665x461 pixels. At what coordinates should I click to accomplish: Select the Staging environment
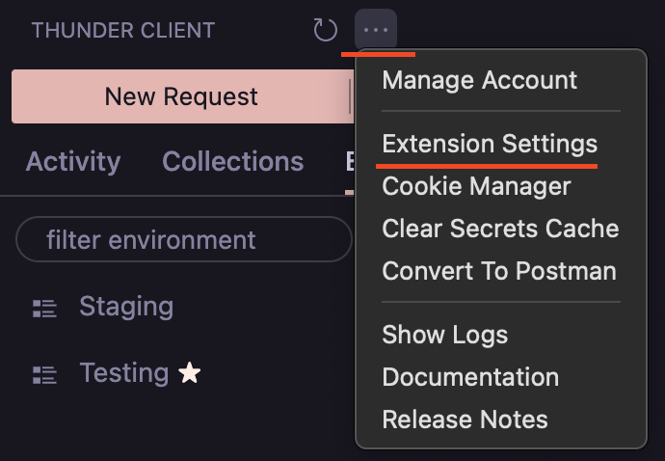tap(126, 306)
